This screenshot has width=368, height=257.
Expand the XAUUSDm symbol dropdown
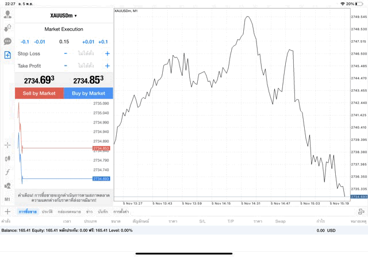pyautogui.click(x=64, y=16)
